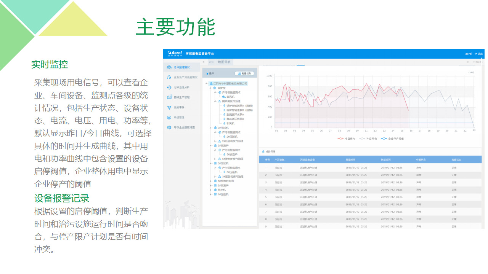Expand the 2#压延机废气治理 node
Image resolution: width=488 pixels, height=274 pixels.
(215, 141)
